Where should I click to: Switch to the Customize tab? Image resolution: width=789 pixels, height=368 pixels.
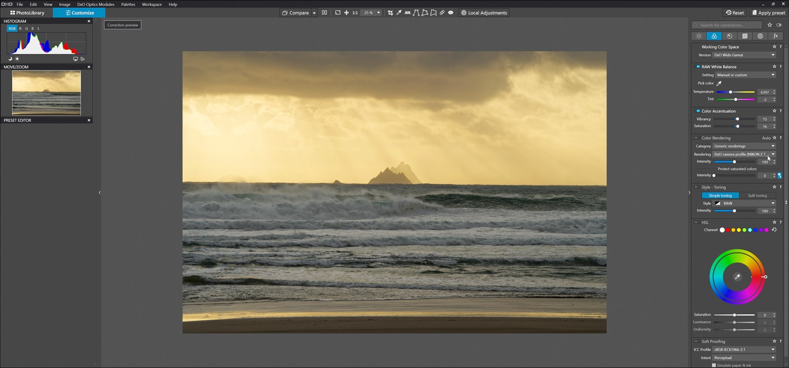79,13
